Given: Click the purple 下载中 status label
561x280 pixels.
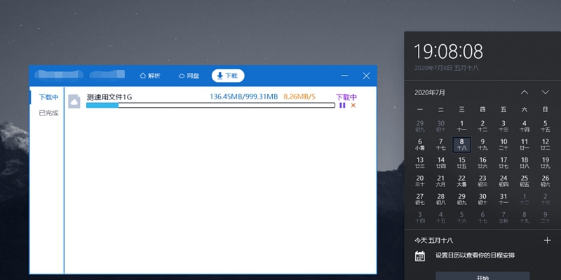Looking at the screenshot, I should [346, 97].
